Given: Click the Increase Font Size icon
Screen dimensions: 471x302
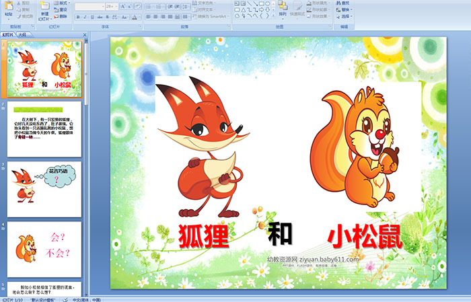Looking at the screenshot, I should tap(123, 7).
